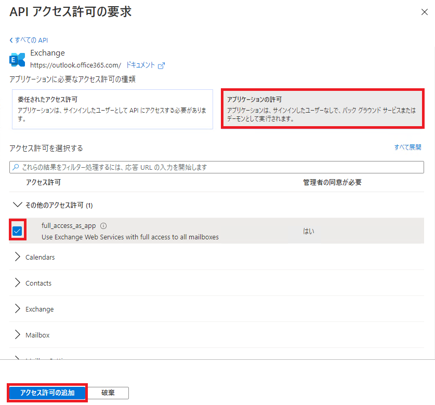Click the アクセス許可 column header
The height and width of the screenshot is (405, 435).
point(43,182)
